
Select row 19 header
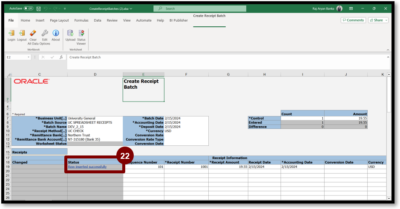point(8,167)
